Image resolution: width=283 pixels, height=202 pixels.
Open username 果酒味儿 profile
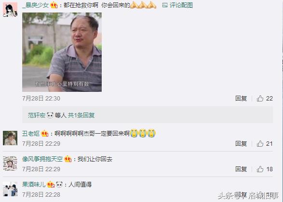coord(34,185)
